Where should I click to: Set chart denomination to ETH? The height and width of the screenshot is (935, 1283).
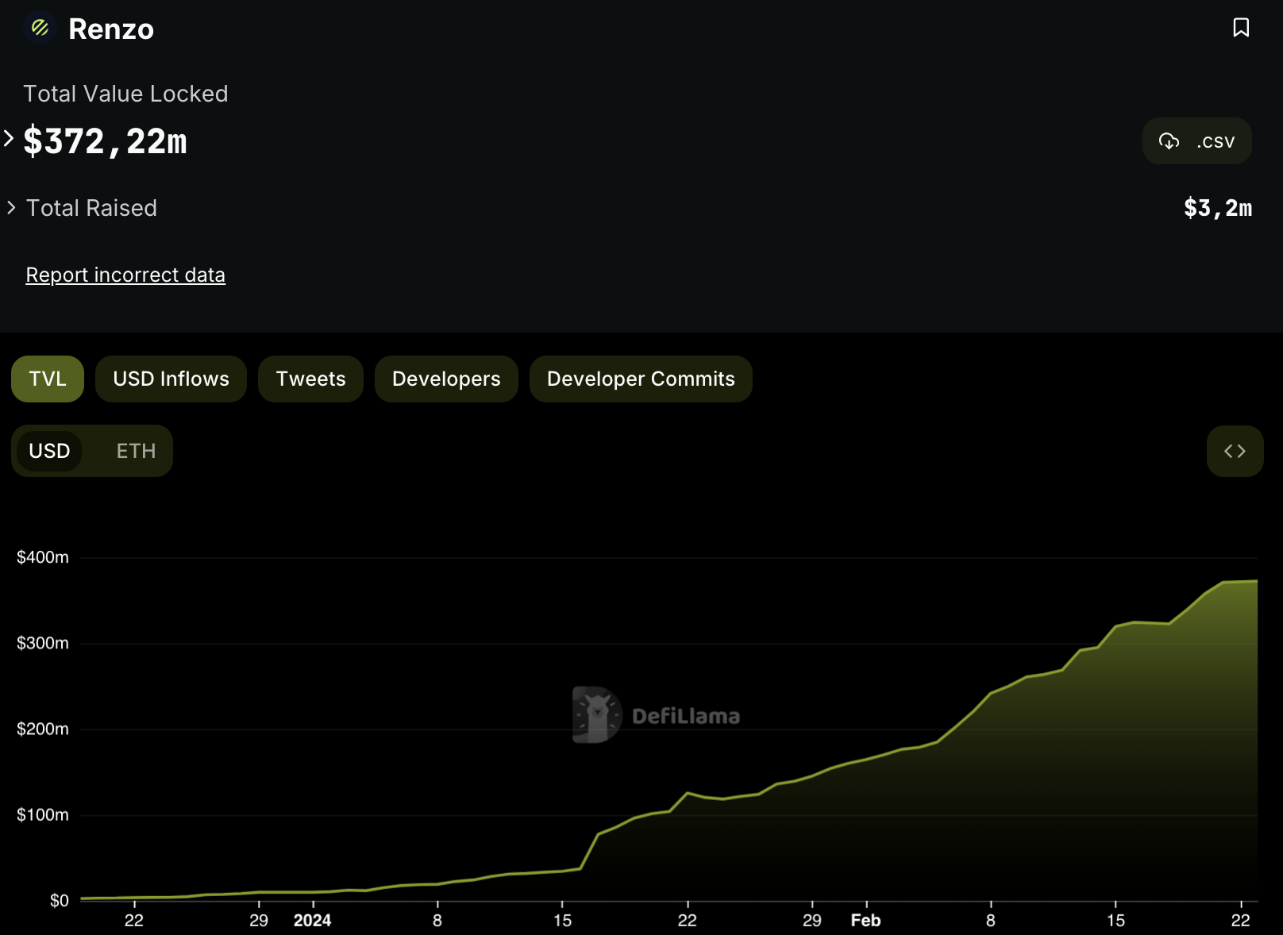[x=136, y=451]
